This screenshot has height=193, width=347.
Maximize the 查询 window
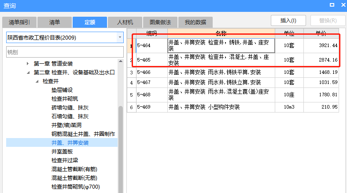(x=332, y=5)
